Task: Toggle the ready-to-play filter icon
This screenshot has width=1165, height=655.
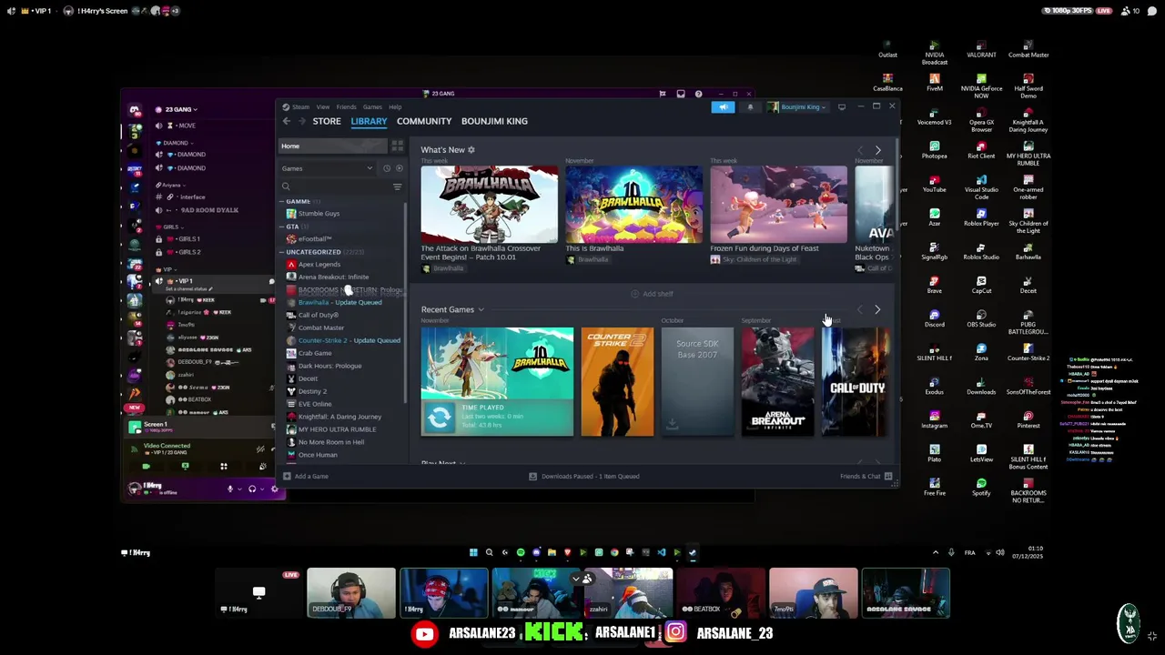Action: pos(399,168)
